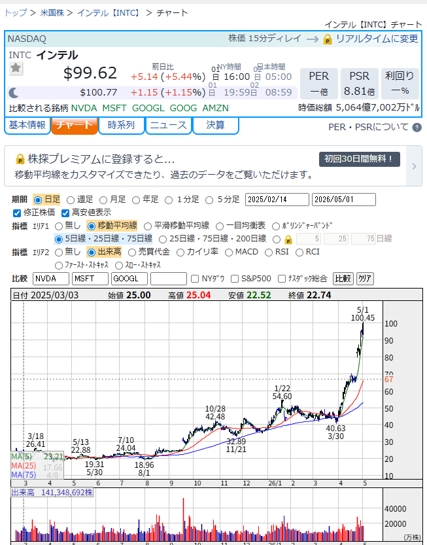Viewport: 427px width, 545px height.
Task: Click the 米国株 breadcrumb link
Action: (x=52, y=13)
